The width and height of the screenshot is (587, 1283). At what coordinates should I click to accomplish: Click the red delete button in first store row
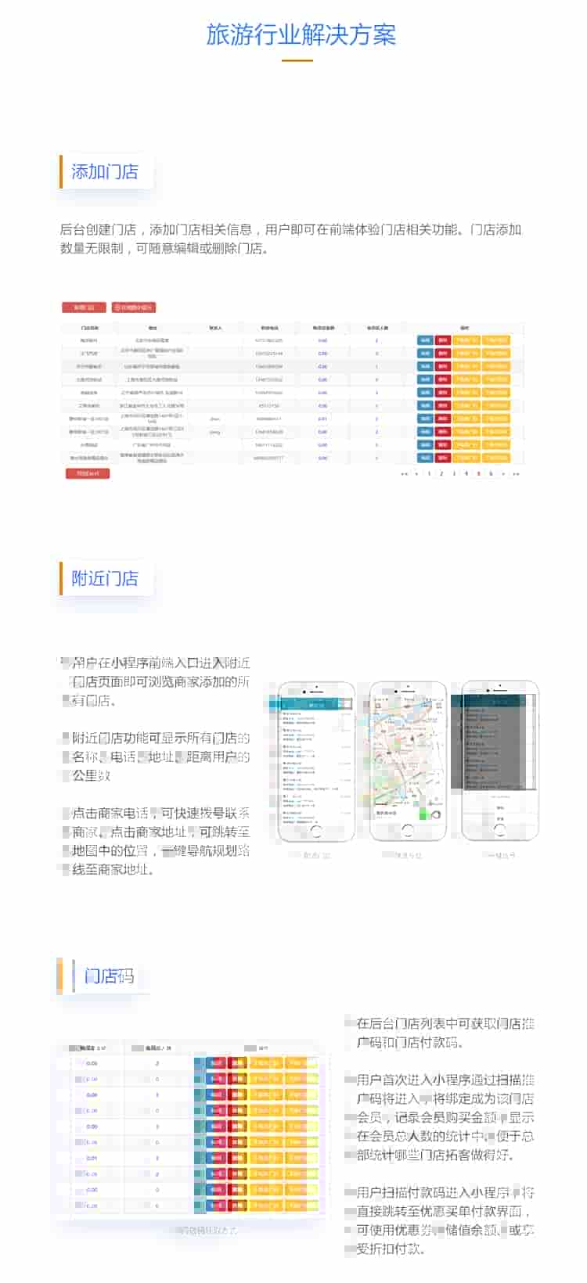443,340
